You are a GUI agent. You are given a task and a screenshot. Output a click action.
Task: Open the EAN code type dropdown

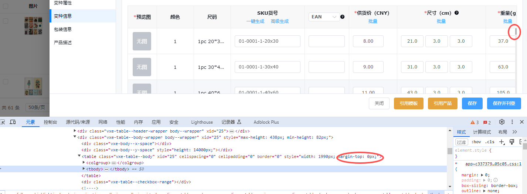coord(324,17)
